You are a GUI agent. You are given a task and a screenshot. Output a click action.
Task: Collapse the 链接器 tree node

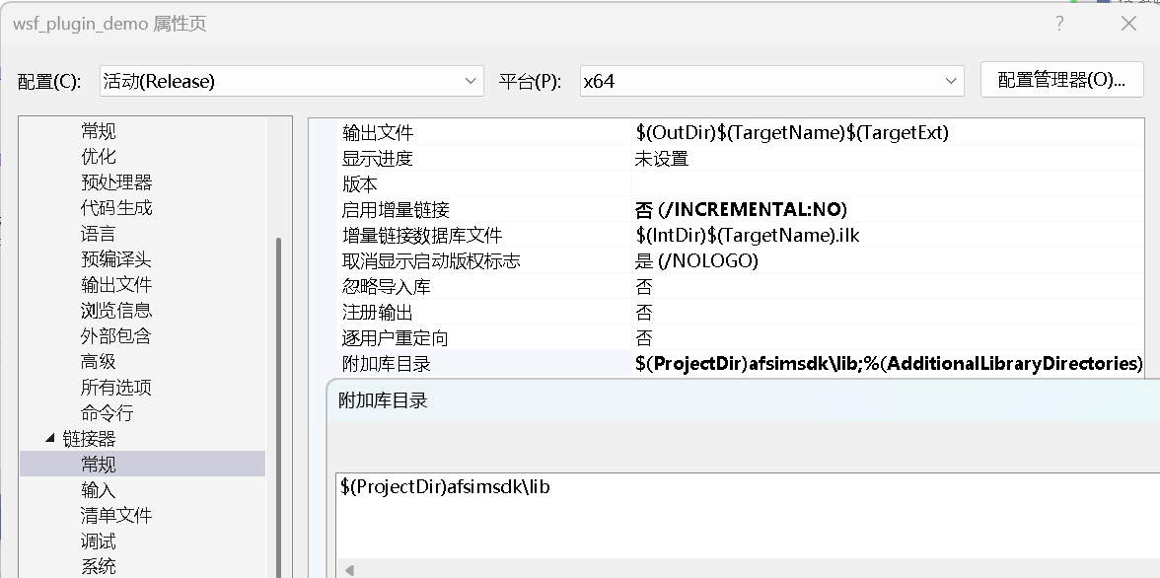[49, 438]
